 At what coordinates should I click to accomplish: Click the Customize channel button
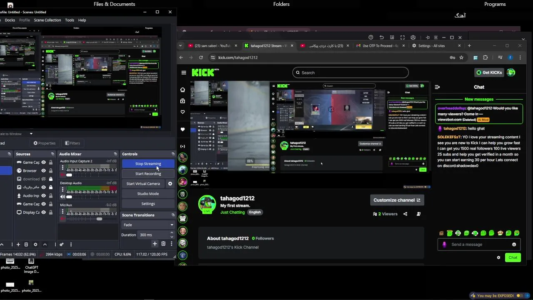397,200
